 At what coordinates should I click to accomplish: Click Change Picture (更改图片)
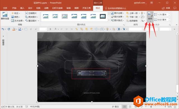[32, 17]
